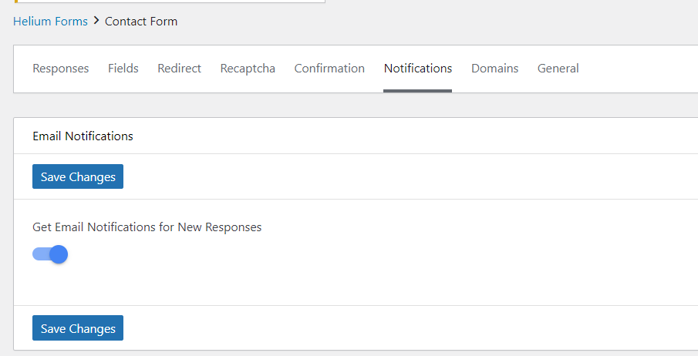Viewport: 698px width, 356px height.
Task: Open the General settings tab
Action: (558, 68)
